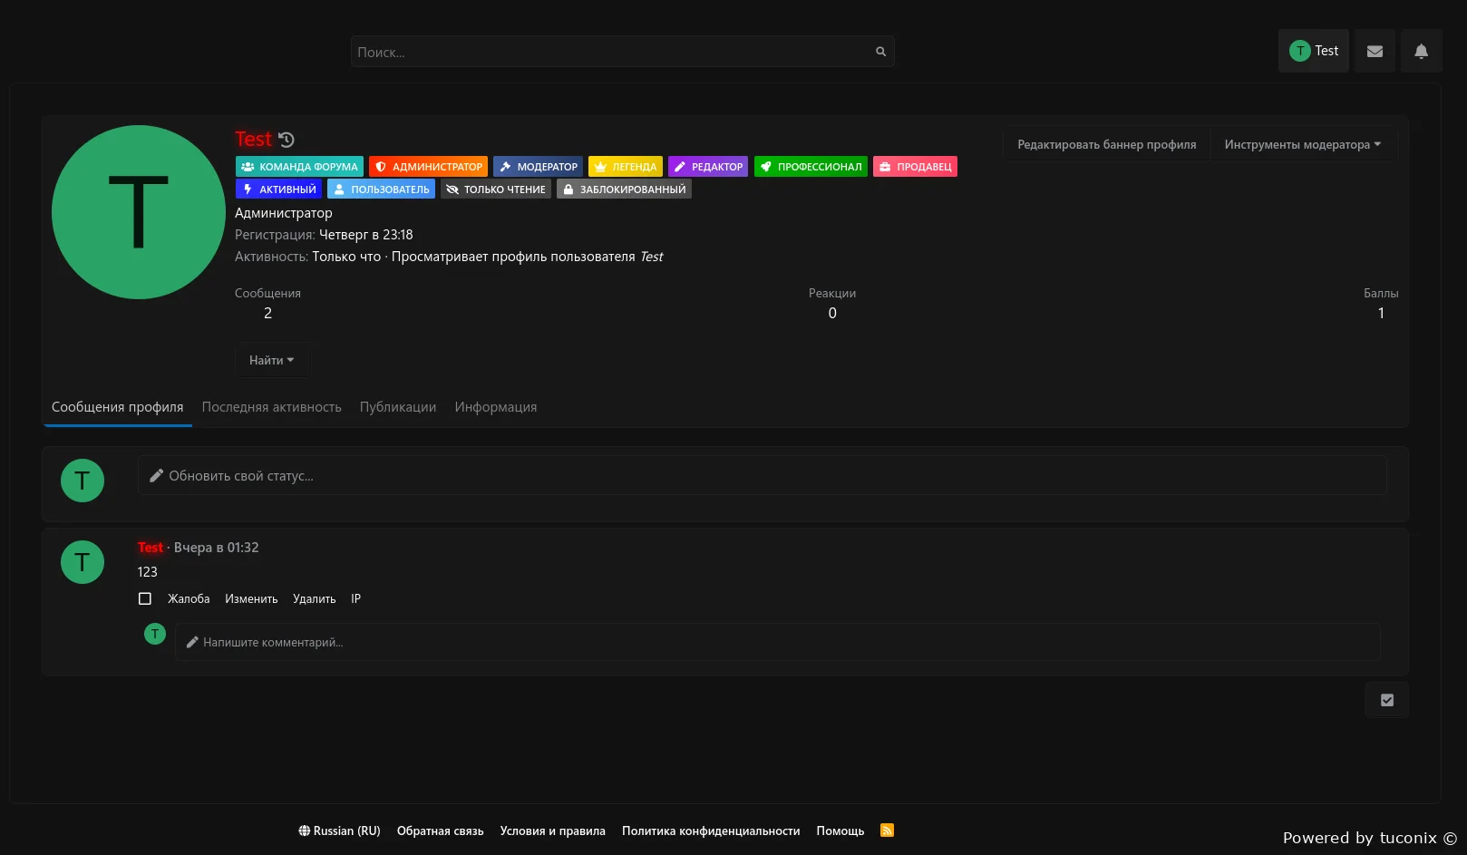This screenshot has width=1467, height=855.
Task: Click Редактировать баннер профиля button
Action: pos(1106,144)
